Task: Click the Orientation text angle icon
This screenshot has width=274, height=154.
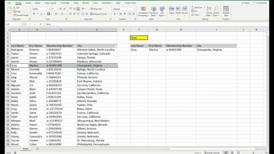Action: tap(83, 9)
